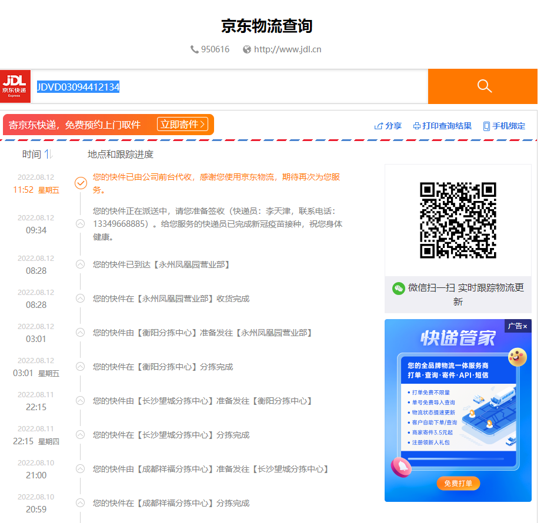Click the tracking number input field
The width and height of the screenshot is (544, 523).
pyautogui.click(x=229, y=86)
